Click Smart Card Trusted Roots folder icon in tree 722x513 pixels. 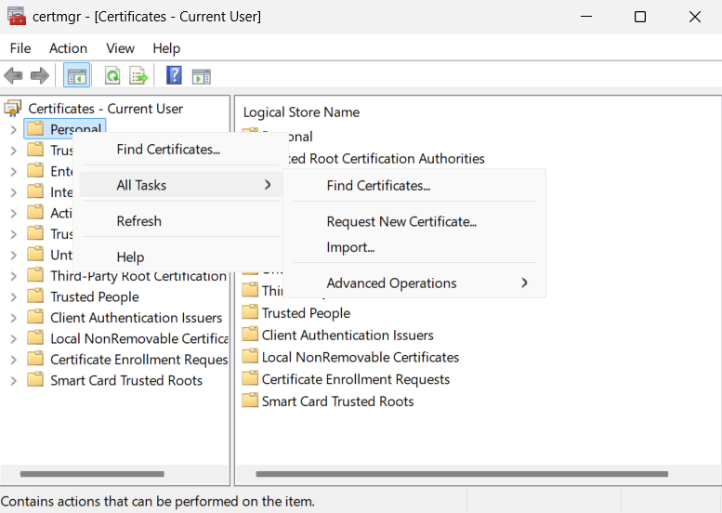tap(35, 380)
